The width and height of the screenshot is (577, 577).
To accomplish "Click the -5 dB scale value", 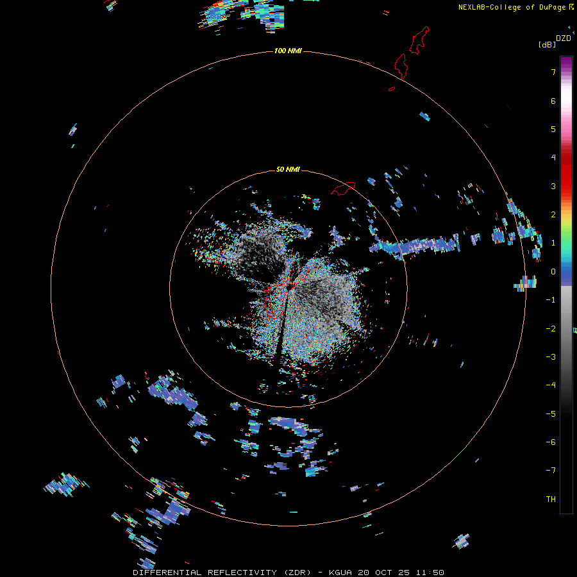I will 551,414.
